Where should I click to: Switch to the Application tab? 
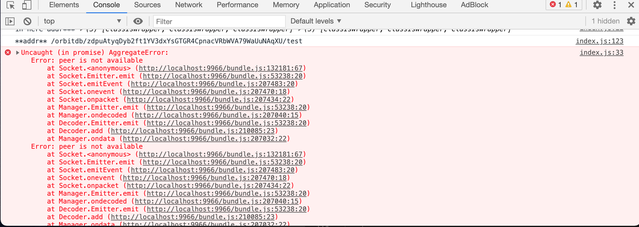(x=332, y=5)
